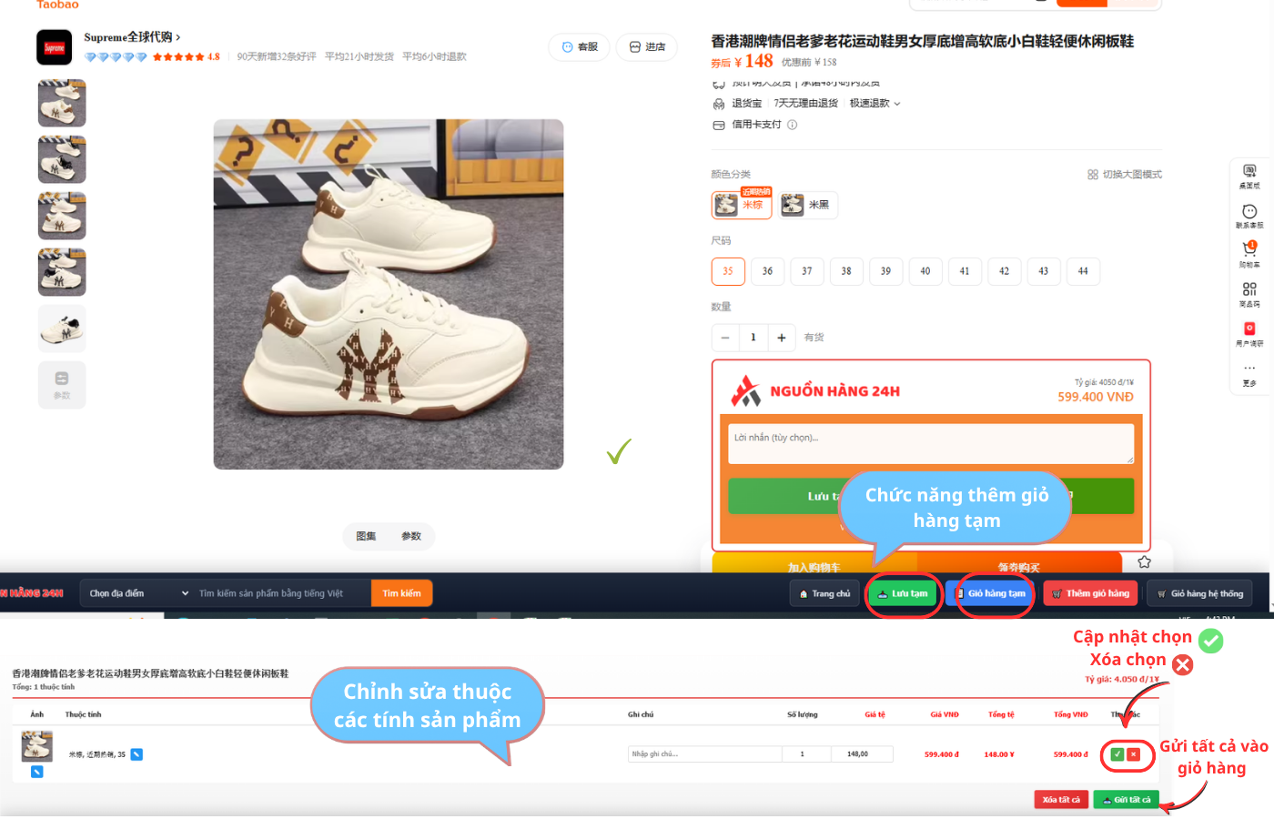
Task: Open the shopping cart sidebar icon
Action: coord(1249,250)
